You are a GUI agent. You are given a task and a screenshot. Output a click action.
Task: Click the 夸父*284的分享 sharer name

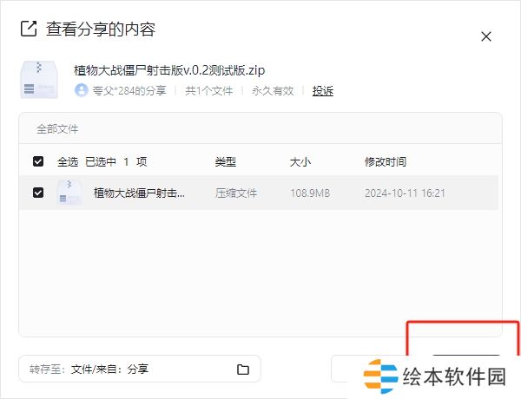coord(129,90)
